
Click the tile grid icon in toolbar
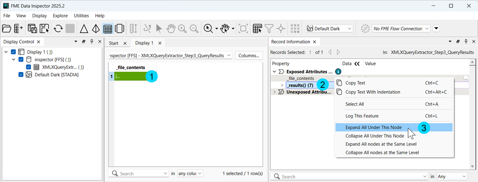[x=295, y=29]
